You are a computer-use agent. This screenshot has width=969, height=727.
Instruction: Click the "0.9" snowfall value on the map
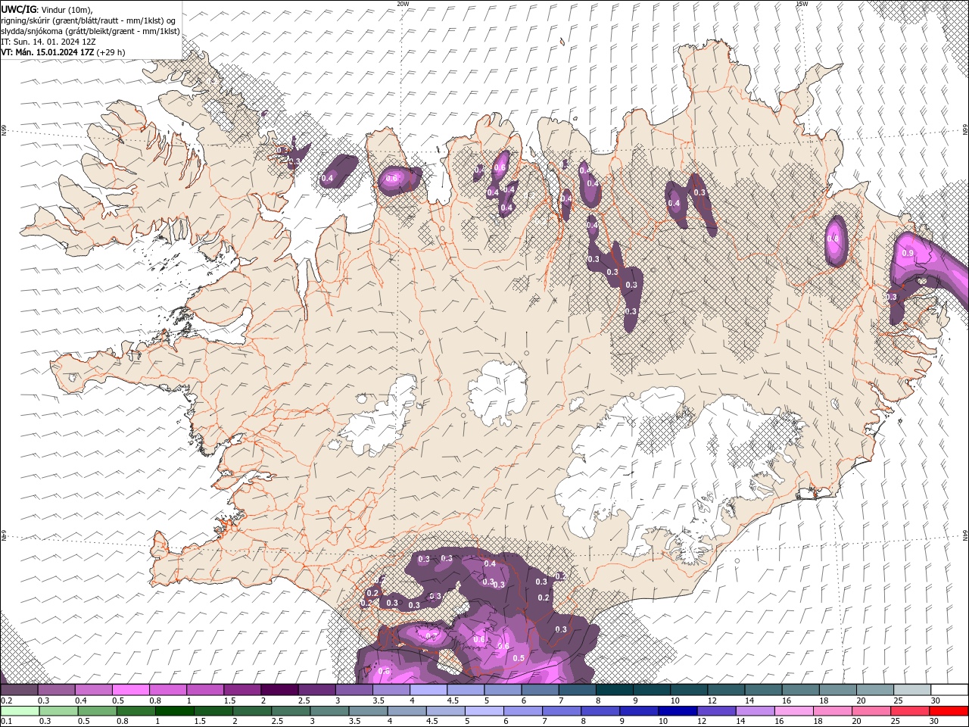click(x=908, y=253)
